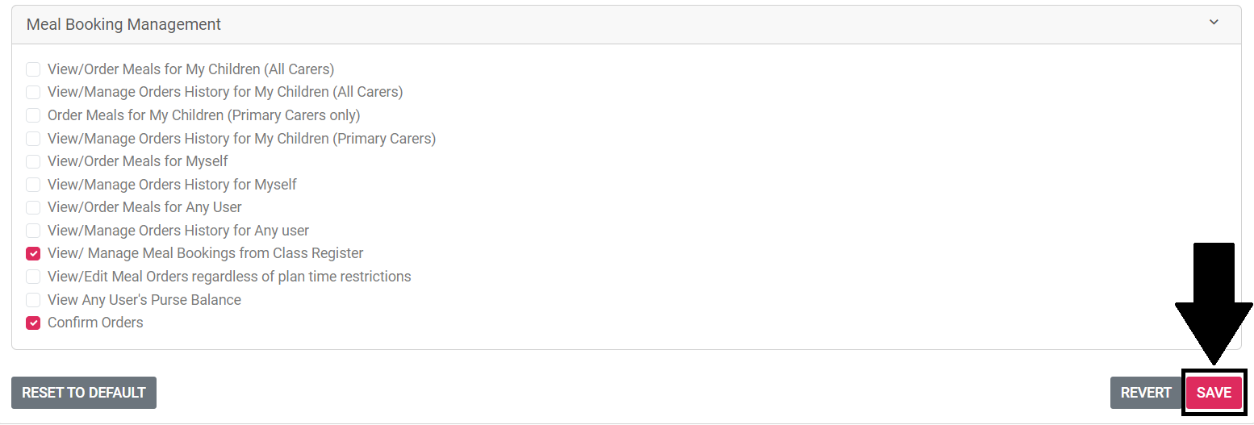Collapse the Meal Booking Management panel chevron
The width and height of the screenshot is (1254, 425).
(1214, 23)
